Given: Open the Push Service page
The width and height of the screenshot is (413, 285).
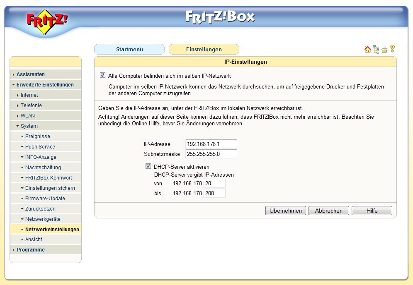Looking at the screenshot, I should (x=40, y=146).
